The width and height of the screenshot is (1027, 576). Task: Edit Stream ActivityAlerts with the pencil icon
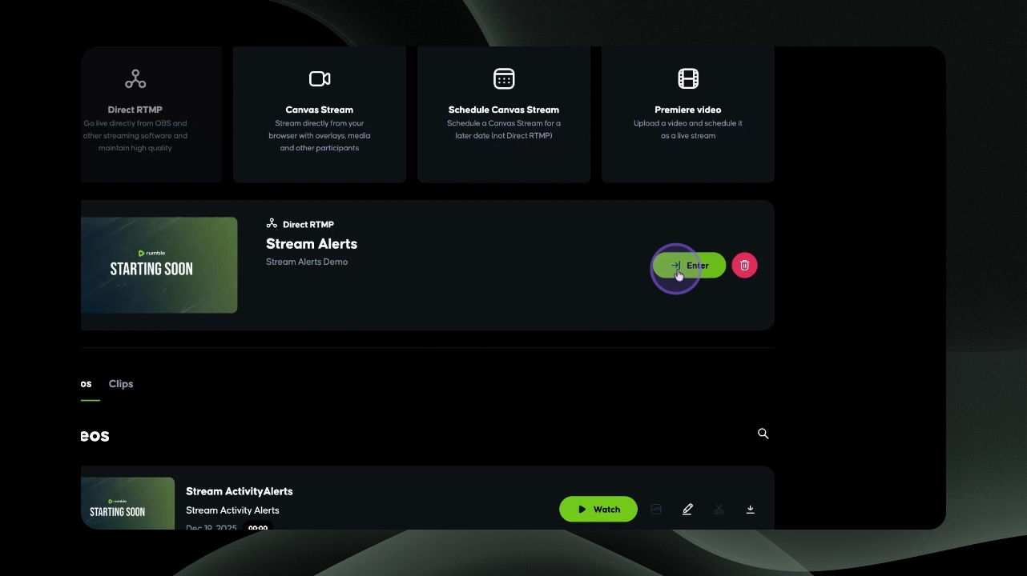687,510
